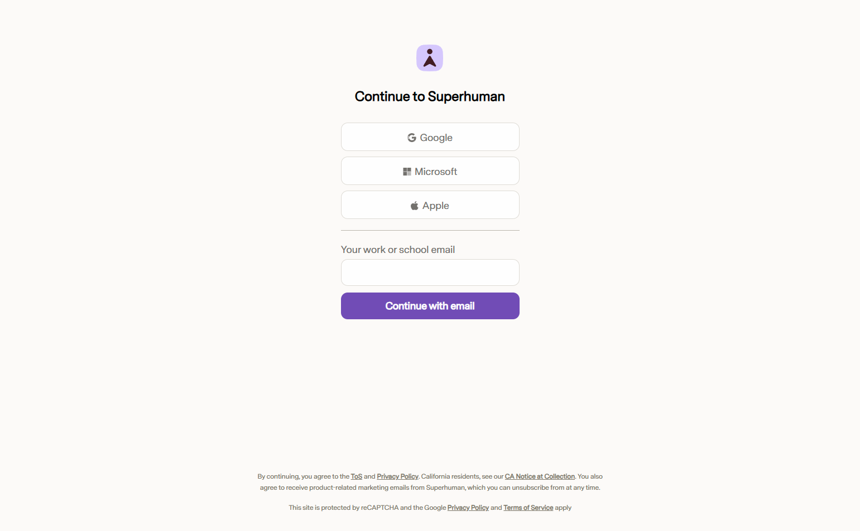
Task: Click the divider line above the email section
Action: pyautogui.click(x=430, y=230)
